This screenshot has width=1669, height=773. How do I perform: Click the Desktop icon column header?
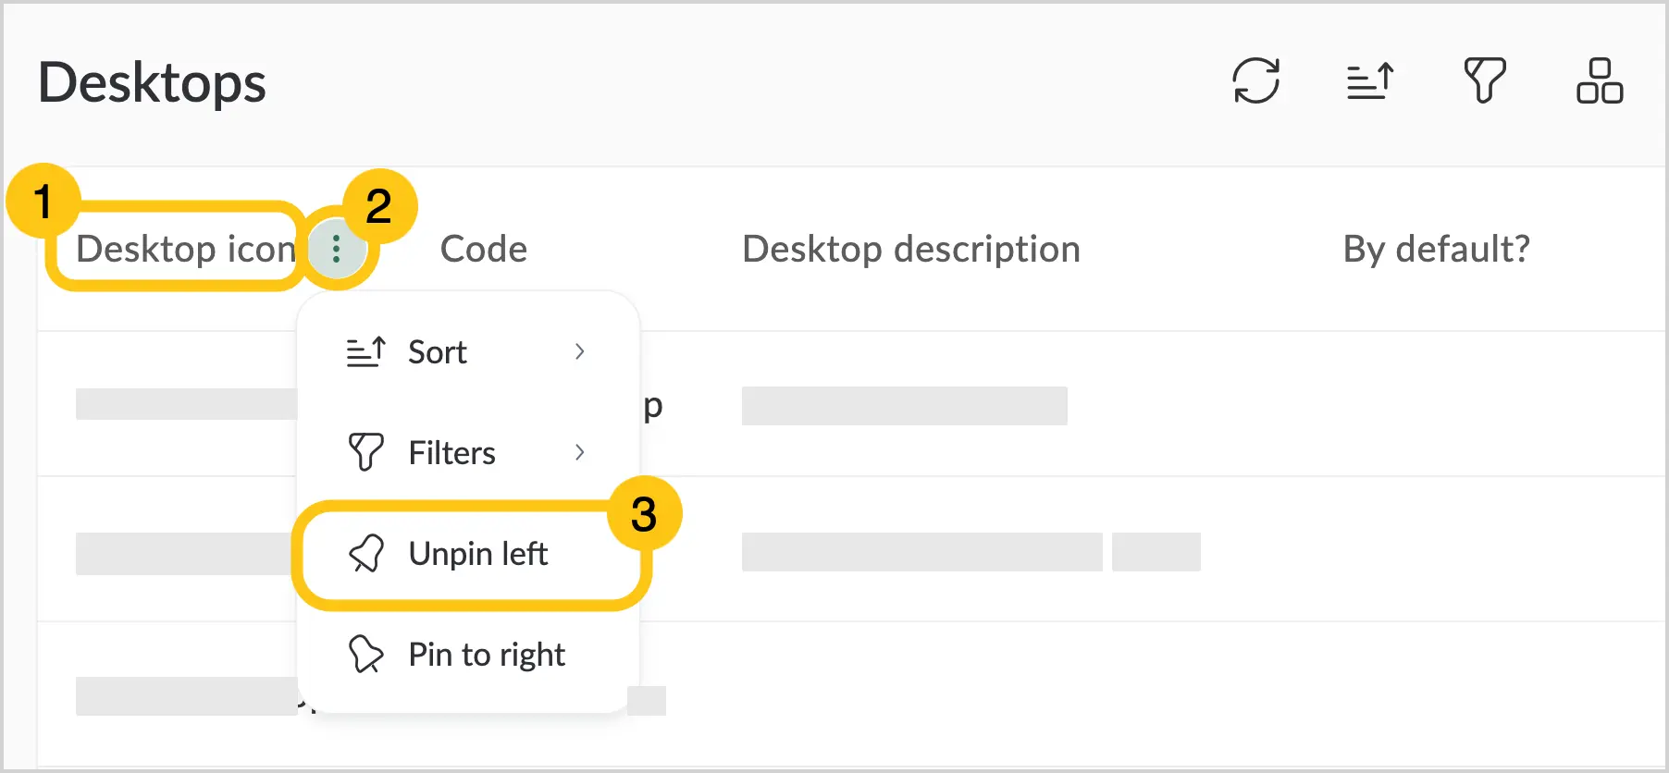point(185,249)
